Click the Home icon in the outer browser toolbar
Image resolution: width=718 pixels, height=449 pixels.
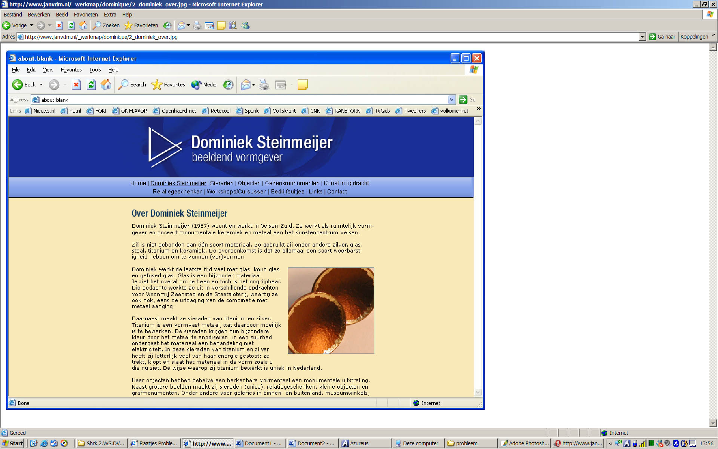[83, 25]
